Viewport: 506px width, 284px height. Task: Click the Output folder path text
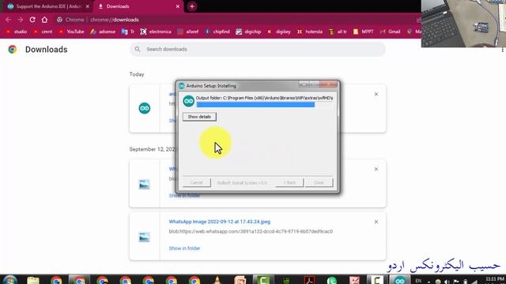tap(264, 98)
